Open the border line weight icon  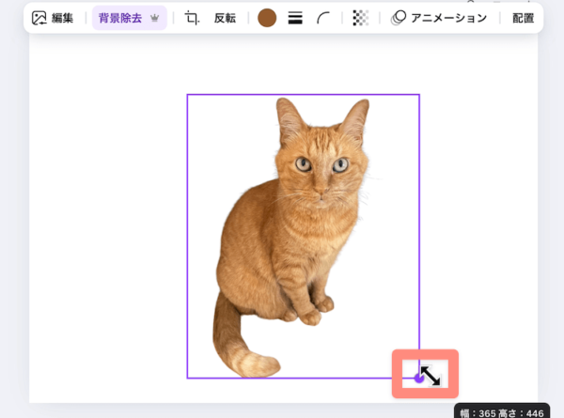pyautogui.click(x=295, y=18)
